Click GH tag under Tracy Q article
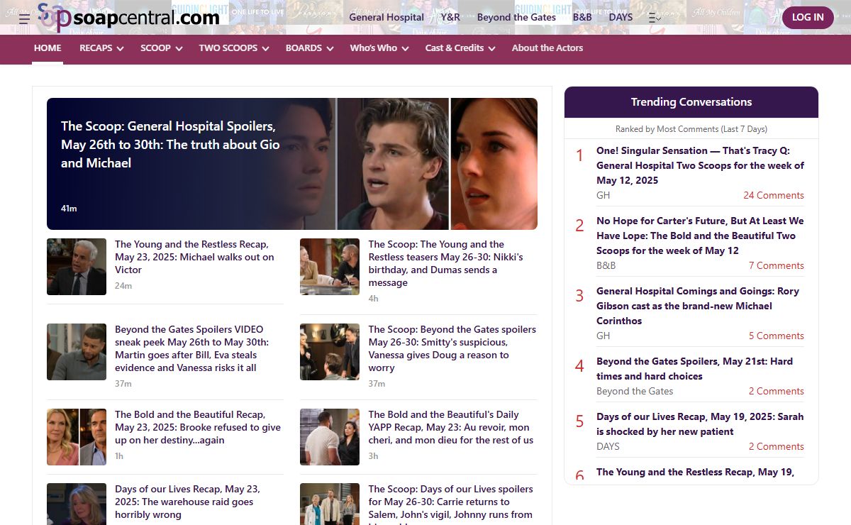The image size is (851, 525). (x=603, y=195)
